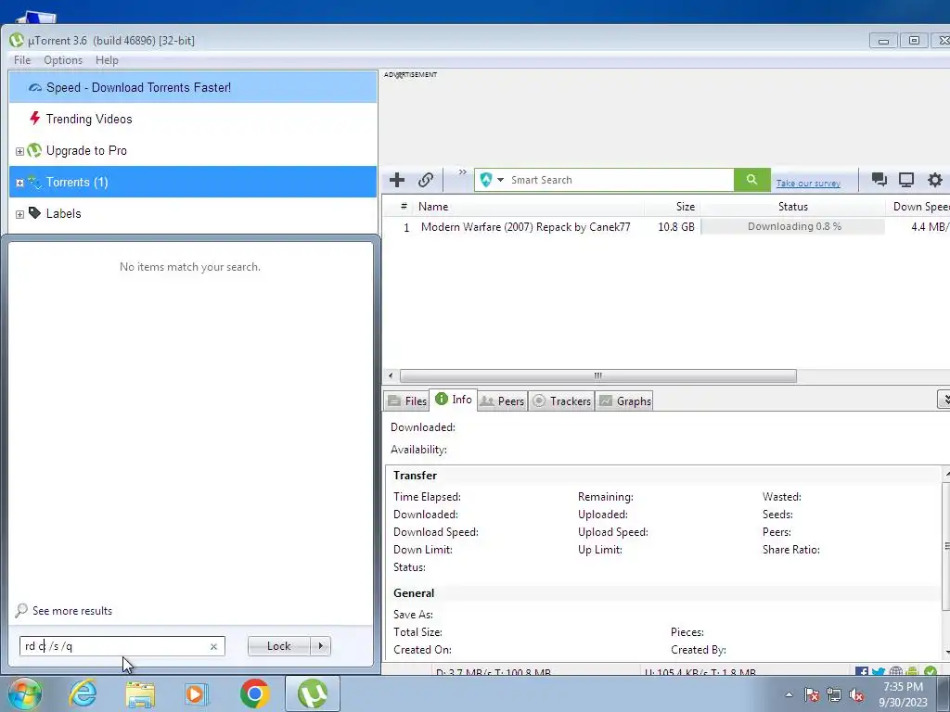Screen dimensions: 950x712
Task: Select Upgrade to Pro in sidebar
Action: pyautogui.click(x=193, y=150)
